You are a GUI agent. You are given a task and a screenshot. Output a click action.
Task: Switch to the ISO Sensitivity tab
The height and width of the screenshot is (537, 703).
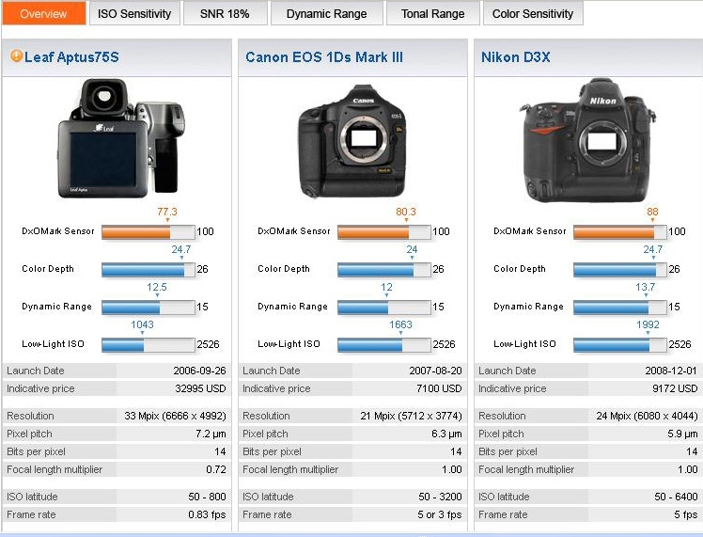click(x=134, y=13)
